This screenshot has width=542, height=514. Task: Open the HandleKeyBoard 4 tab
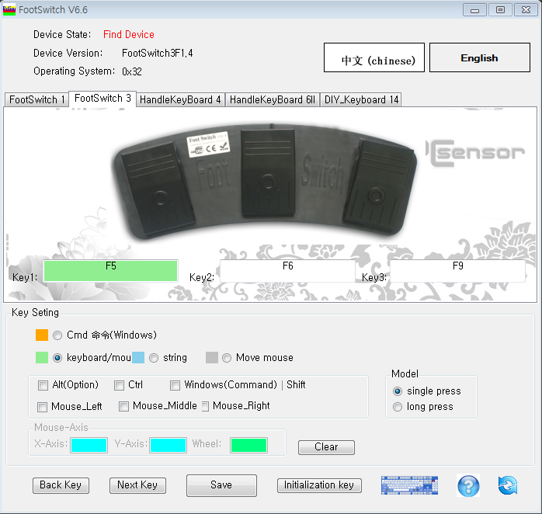point(180,100)
